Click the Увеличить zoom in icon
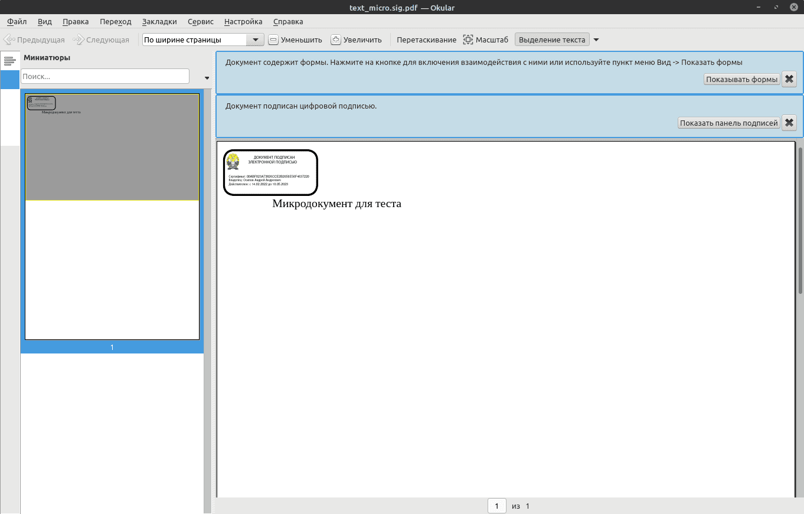 (x=336, y=40)
